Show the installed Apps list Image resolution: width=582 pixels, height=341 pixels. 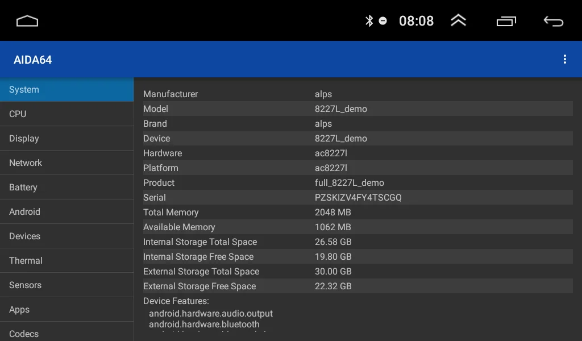(66, 310)
